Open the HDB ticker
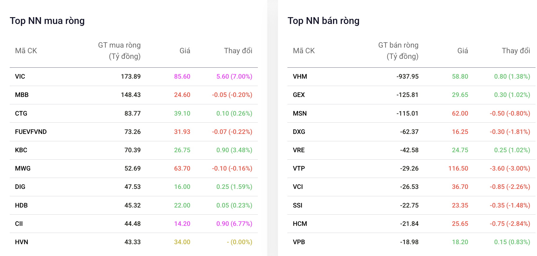 pos(21,205)
